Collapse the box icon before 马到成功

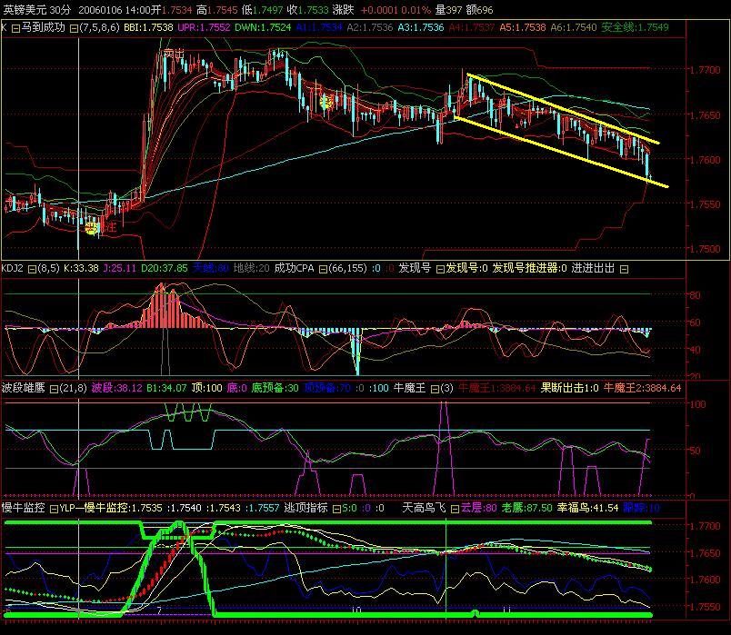[15, 29]
